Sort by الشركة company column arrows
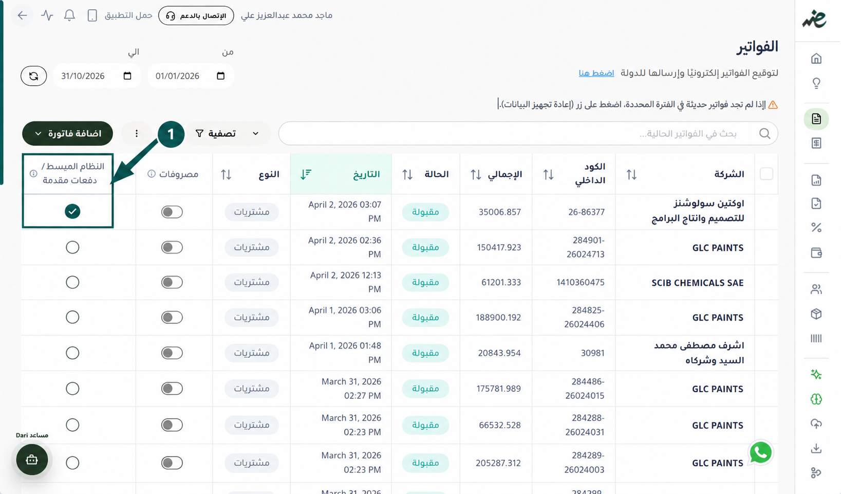Image resolution: width=841 pixels, height=494 pixels. tap(631, 175)
